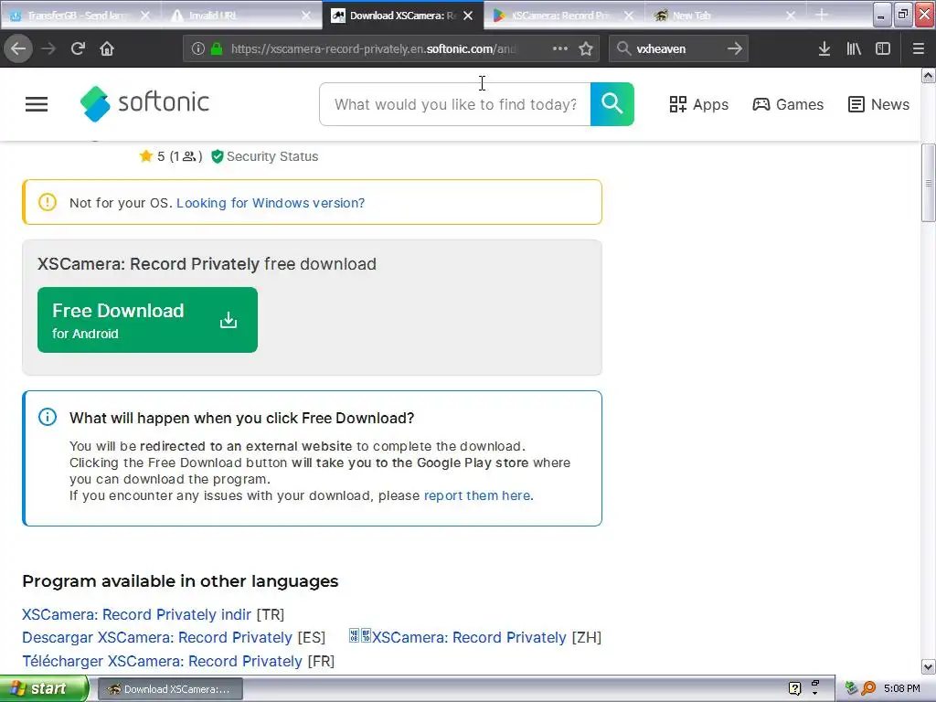Open XSCamera Record Privately indir TR link

click(137, 614)
